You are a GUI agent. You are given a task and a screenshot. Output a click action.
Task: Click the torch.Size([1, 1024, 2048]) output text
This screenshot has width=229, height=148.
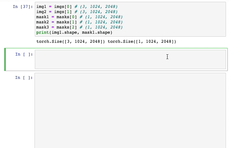coord(142,42)
